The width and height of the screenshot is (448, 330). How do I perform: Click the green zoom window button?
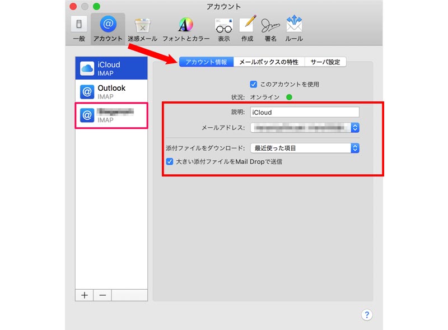(x=96, y=6)
